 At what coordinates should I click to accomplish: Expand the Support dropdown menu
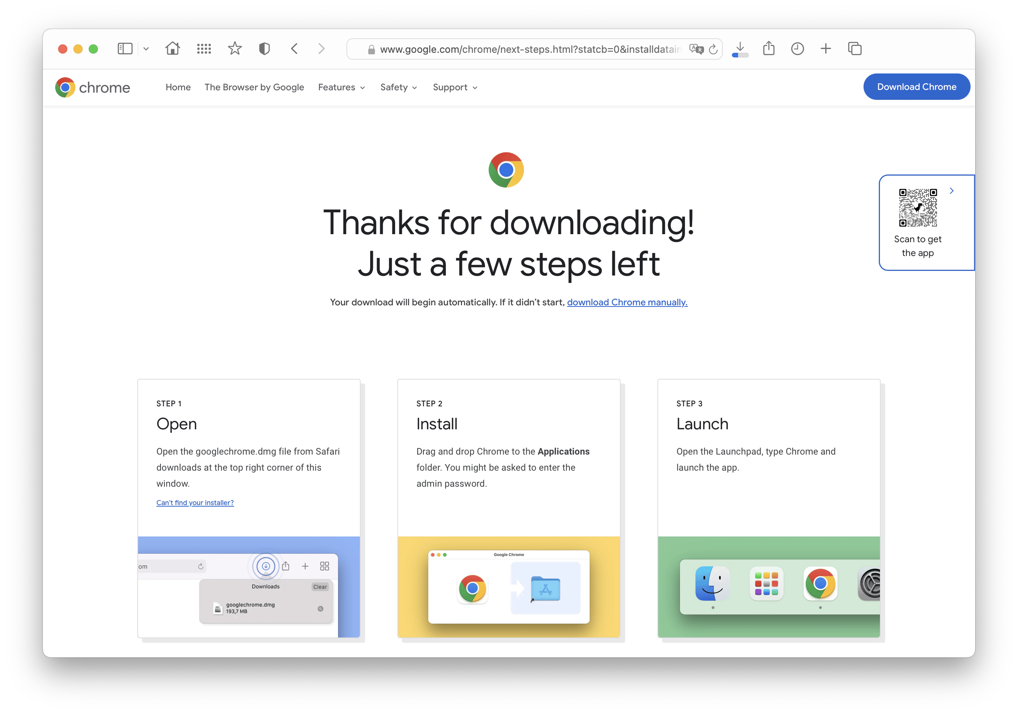click(x=455, y=87)
